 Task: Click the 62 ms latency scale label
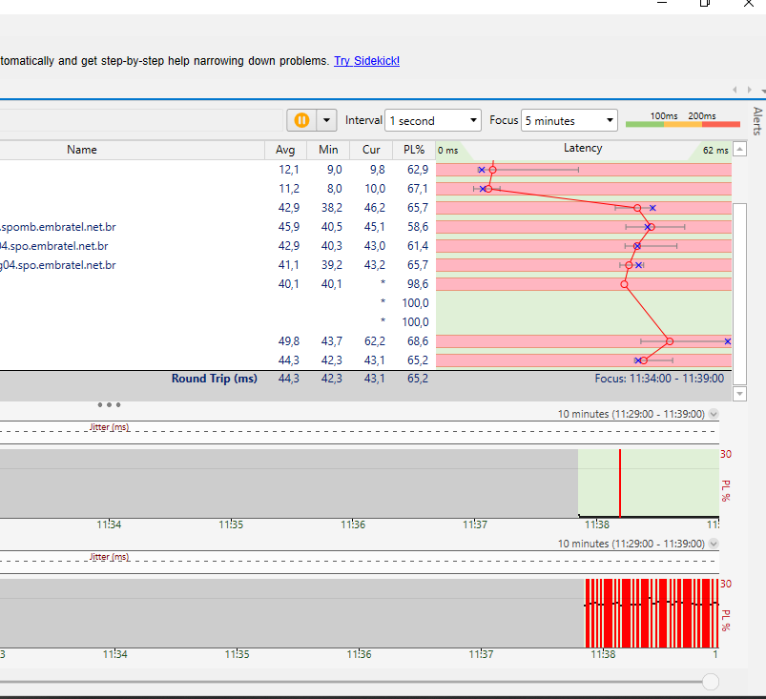pos(715,151)
